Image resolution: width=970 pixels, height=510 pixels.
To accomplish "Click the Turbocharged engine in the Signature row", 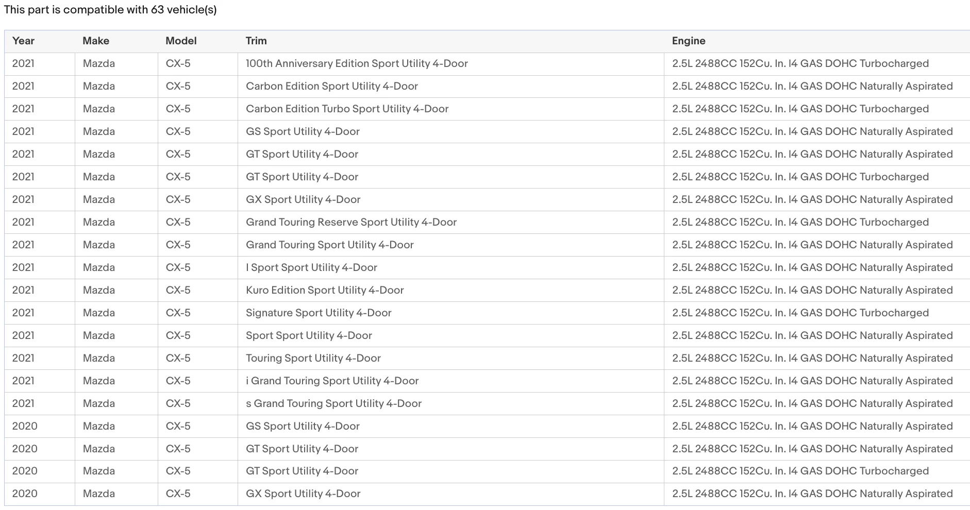I will (800, 313).
